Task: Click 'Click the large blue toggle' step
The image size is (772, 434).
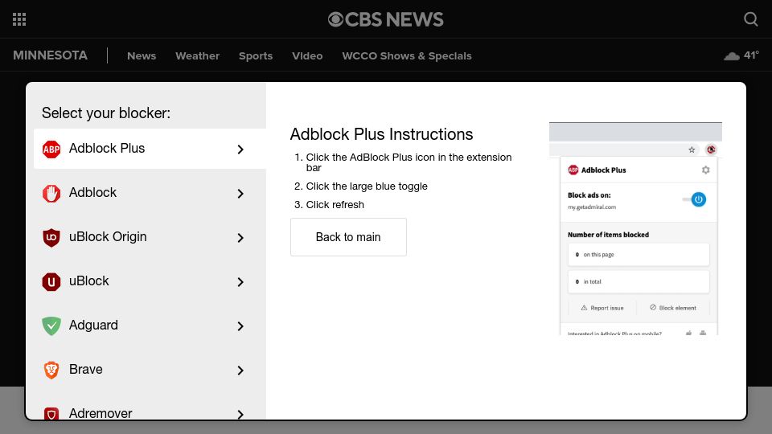Action: [x=367, y=186]
